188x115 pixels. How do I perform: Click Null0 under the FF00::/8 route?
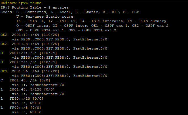[36, 112]
